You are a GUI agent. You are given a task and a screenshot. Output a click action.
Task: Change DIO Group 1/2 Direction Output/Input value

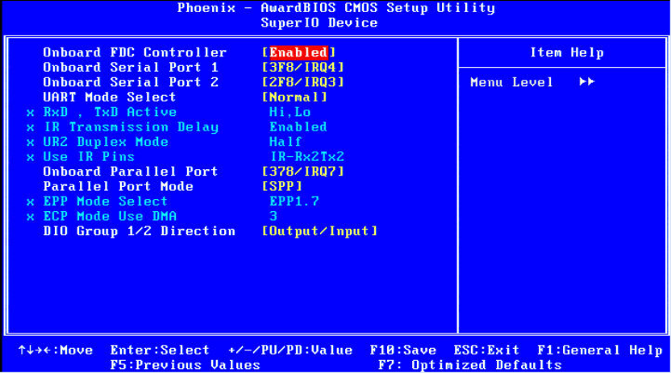(x=319, y=231)
